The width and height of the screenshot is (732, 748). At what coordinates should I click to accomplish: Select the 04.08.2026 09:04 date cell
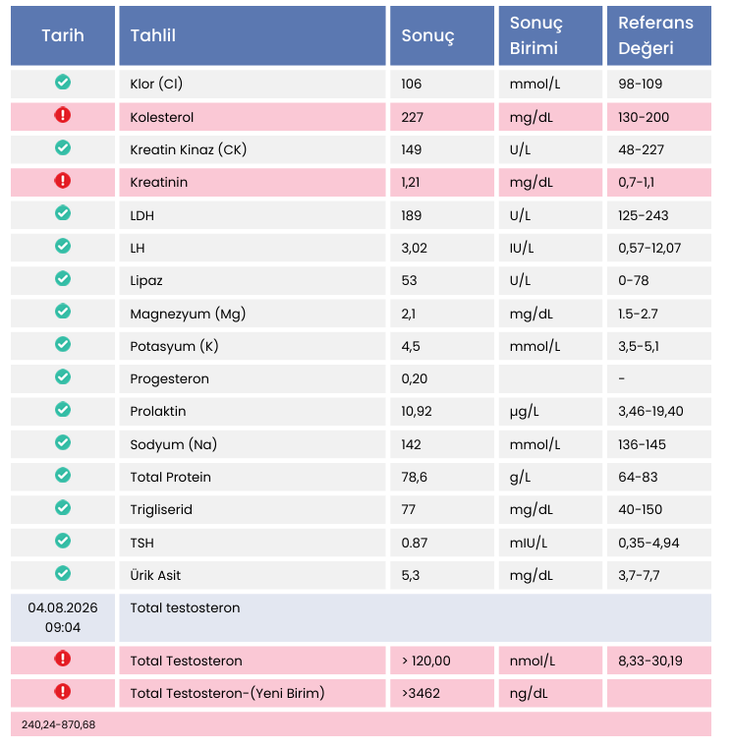[63, 618]
